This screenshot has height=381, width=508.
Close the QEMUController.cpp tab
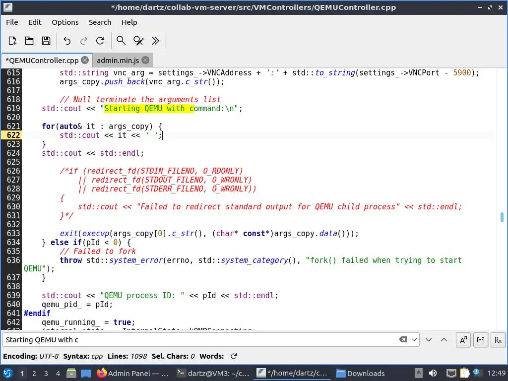85,60
